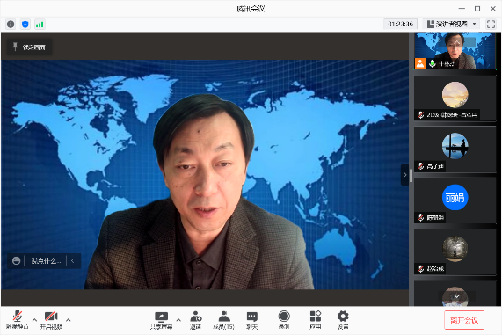This screenshot has height=335, width=502.
Task: Open the invite participants icon
Action: click(196, 320)
